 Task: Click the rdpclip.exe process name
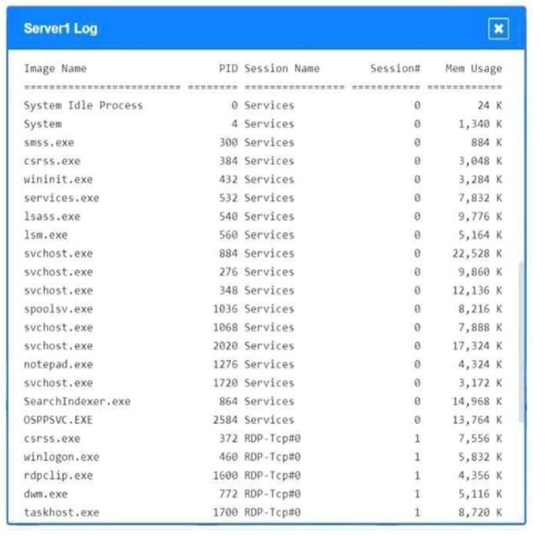coord(57,475)
